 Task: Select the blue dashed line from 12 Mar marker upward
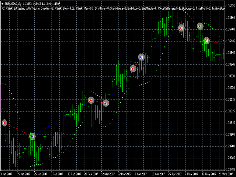coord(119,86)
